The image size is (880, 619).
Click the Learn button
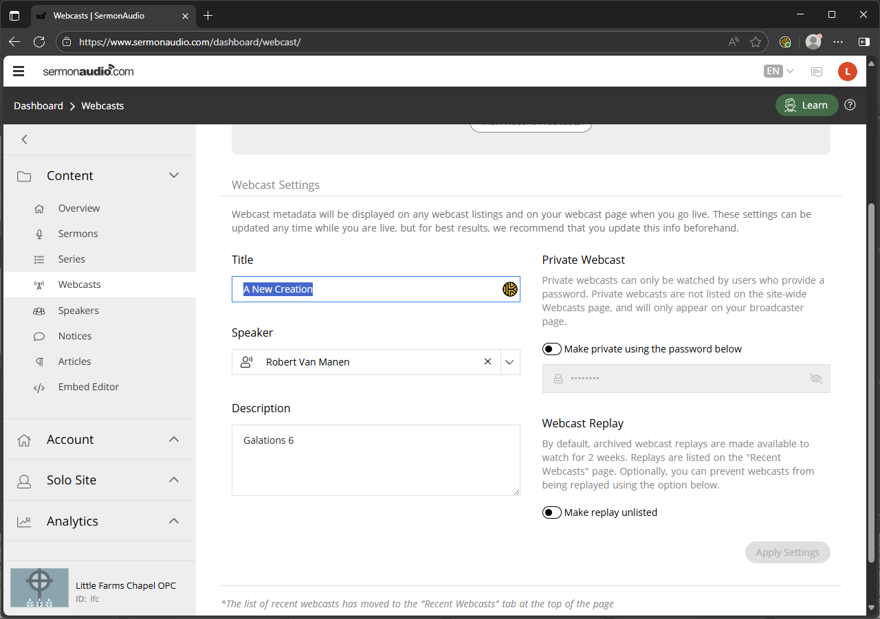coord(807,105)
